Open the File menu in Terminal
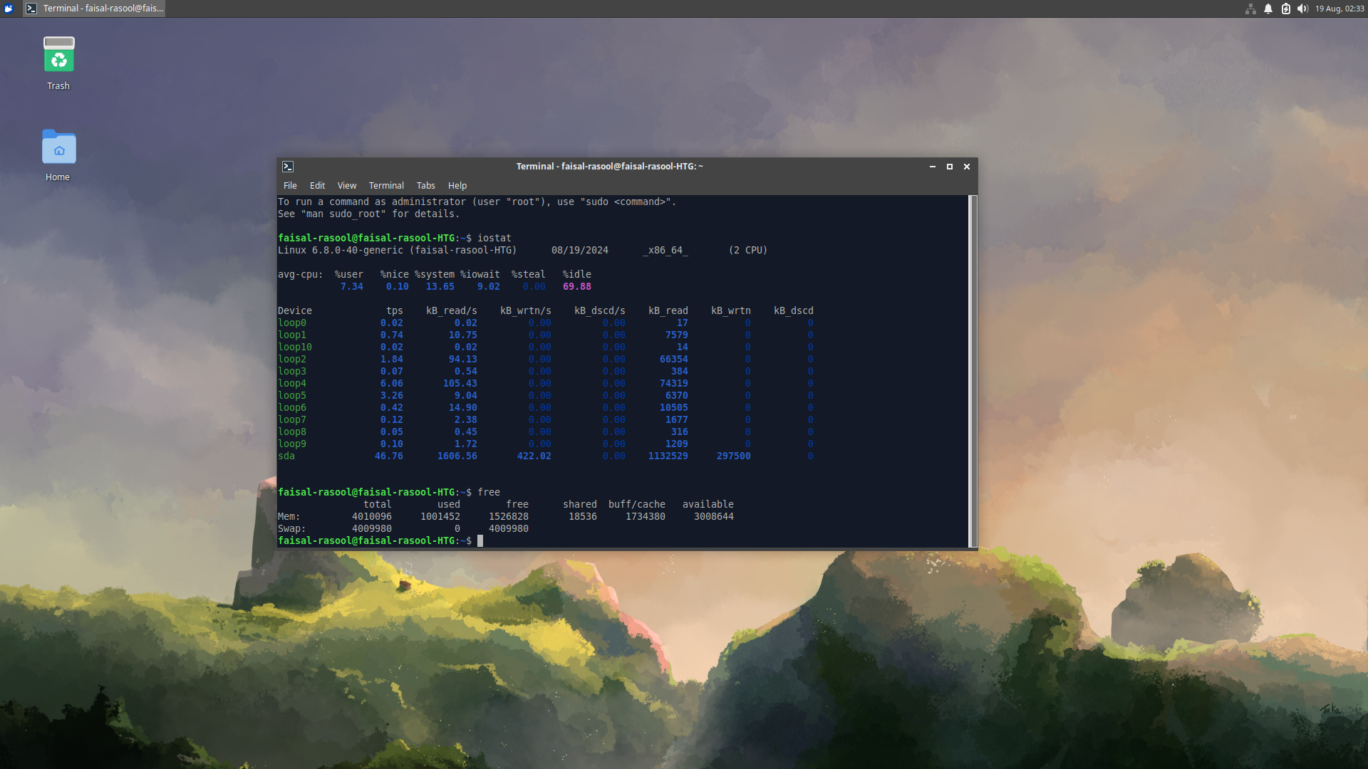The height and width of the screenshot is (769, 1368). click(x=289, y=185)
